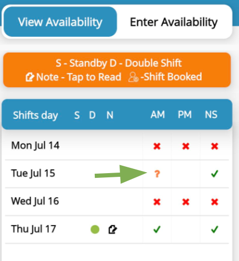This screenshot has width=239, height=261.
Task: Select the Mon Jul 14 row label
Action: coord(35,146)
